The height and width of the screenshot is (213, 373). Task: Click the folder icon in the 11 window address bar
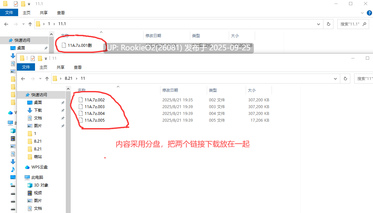[55, 78]
